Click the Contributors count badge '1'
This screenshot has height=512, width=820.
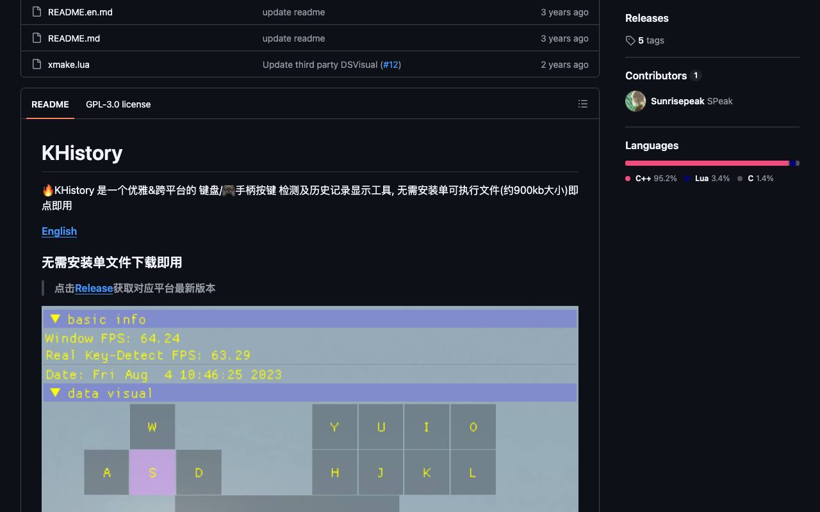pos(696,76)
